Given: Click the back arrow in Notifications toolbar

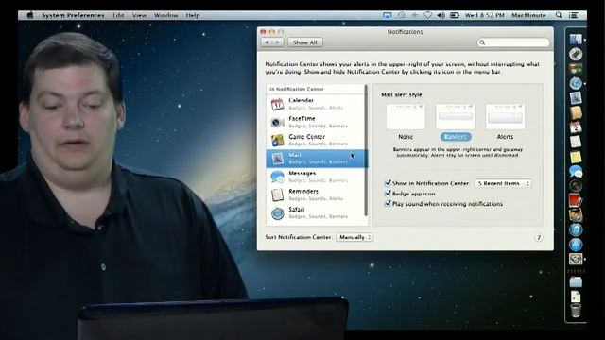Looking at the screenshot, I should 267,42.
